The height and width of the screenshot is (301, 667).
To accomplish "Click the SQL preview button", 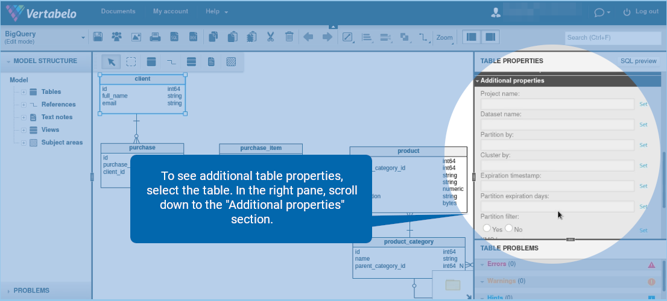I will pyautogui.click(x=639, y=61).
